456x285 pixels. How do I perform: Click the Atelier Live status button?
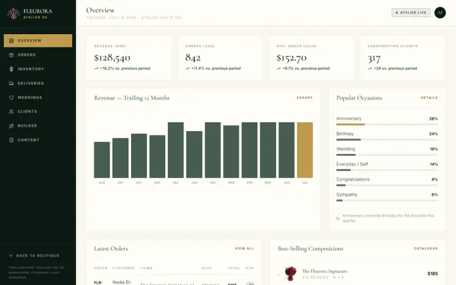pyautogui.click(x=411, y=13)
